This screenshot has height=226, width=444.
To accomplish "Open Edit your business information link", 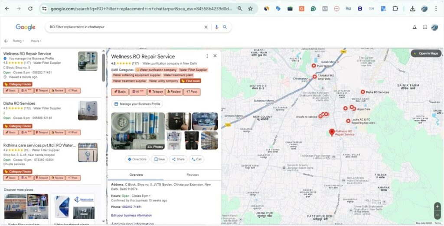I will 131,215.
